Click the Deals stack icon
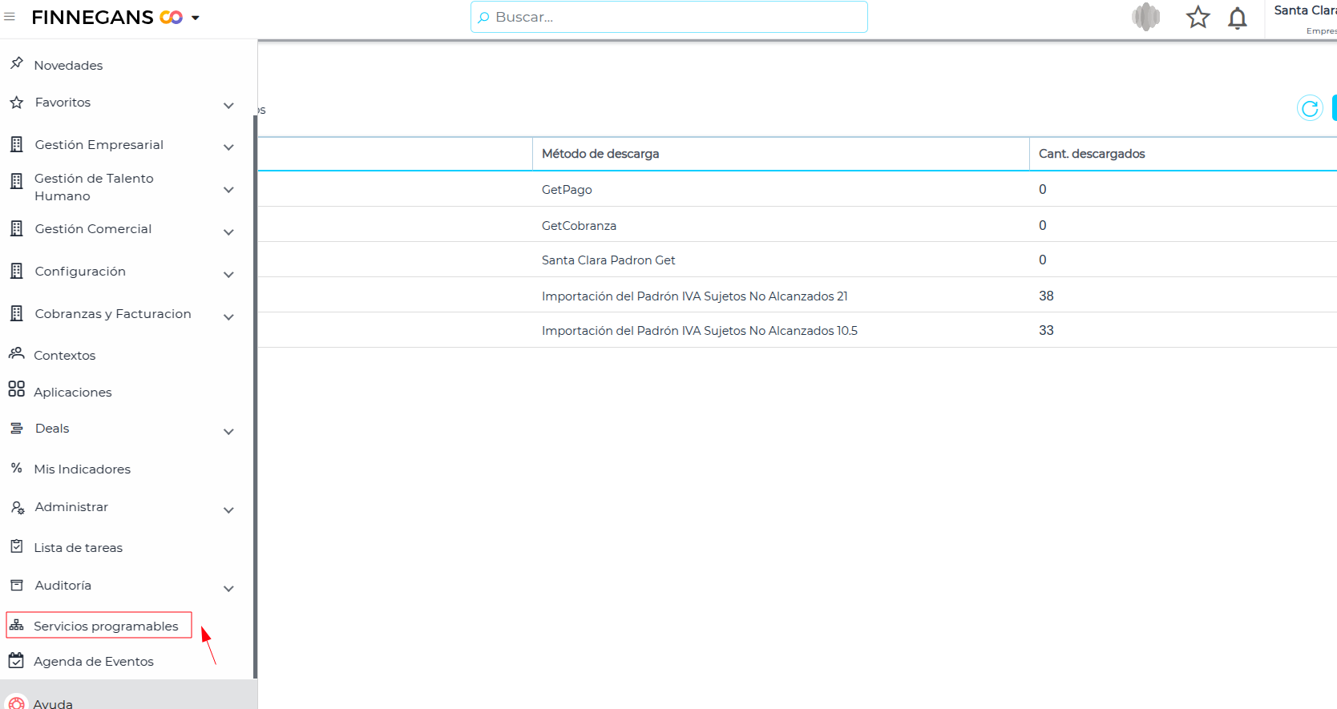 click(x=17, y=429)
